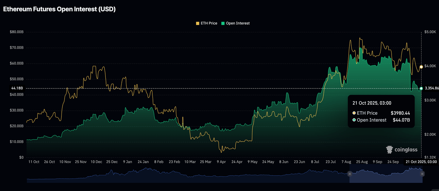
Task: Grab the left range slider handle
Action: (x=349, y=173)
